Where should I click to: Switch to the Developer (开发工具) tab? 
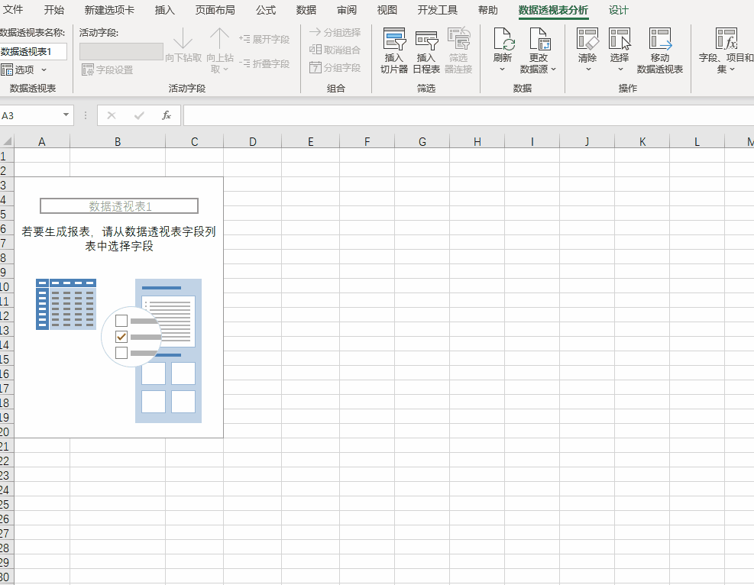click(x=438, y=10)
